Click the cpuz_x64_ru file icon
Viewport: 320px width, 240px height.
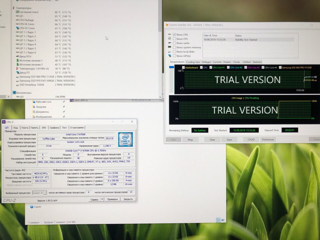click(72, 100)
